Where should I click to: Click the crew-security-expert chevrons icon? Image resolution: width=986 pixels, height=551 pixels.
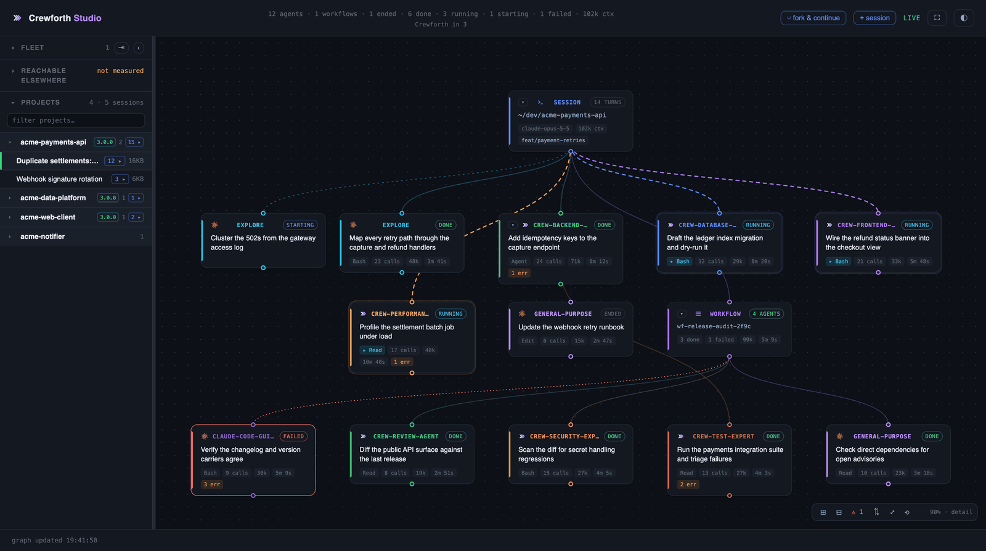point(522,436)
